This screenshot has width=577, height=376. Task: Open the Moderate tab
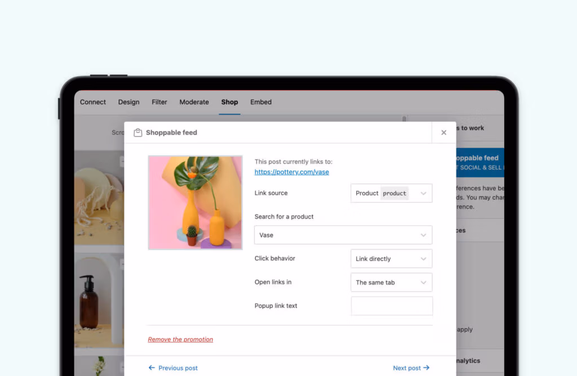(x=194, y=102)
